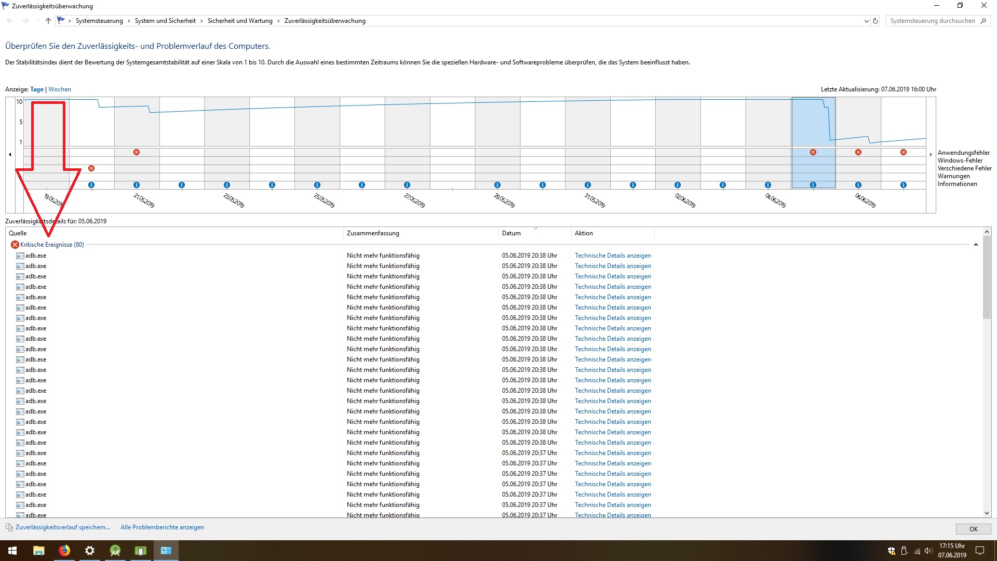
Task: Click Alle Problemberichte anzeigen
Action: pos(162,527)
